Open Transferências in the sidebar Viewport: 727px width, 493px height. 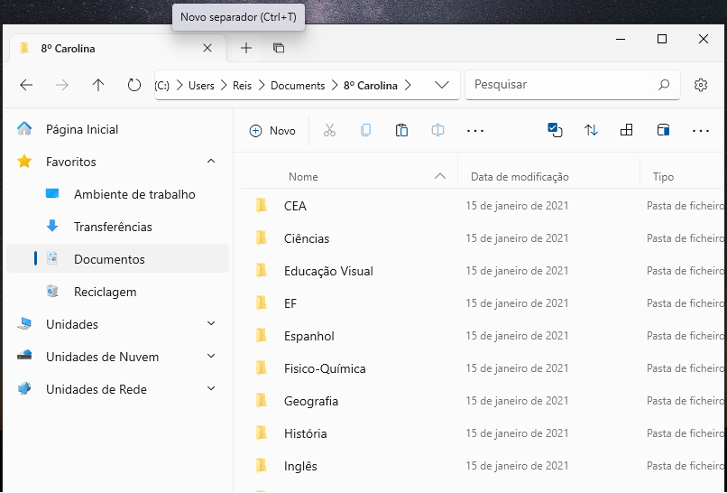[x=118, y=227]
